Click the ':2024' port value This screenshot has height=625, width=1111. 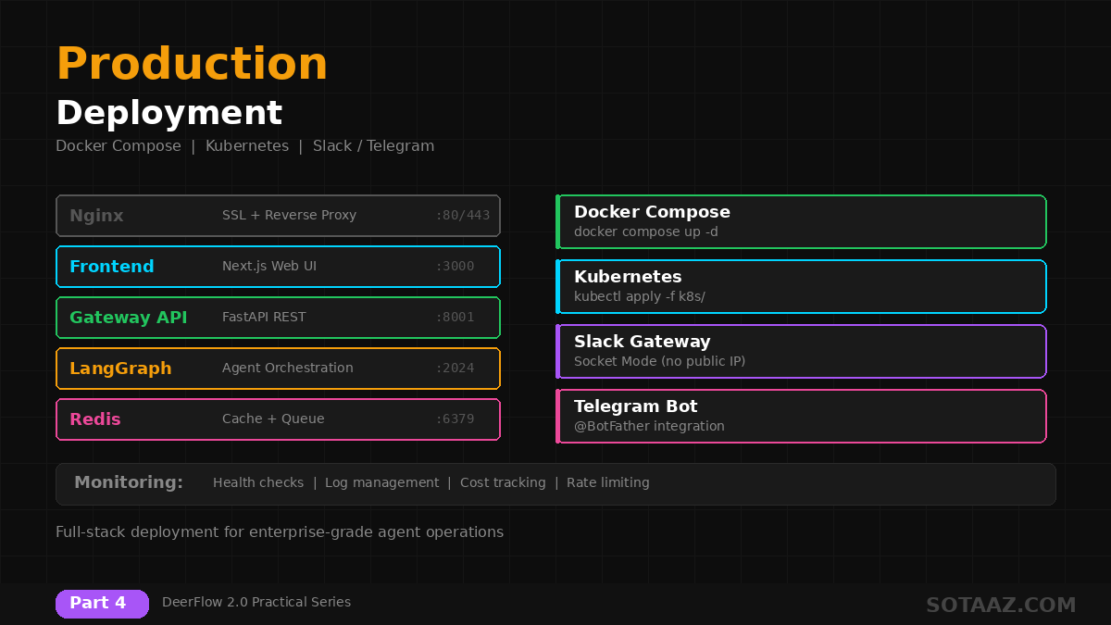(455, 369)
